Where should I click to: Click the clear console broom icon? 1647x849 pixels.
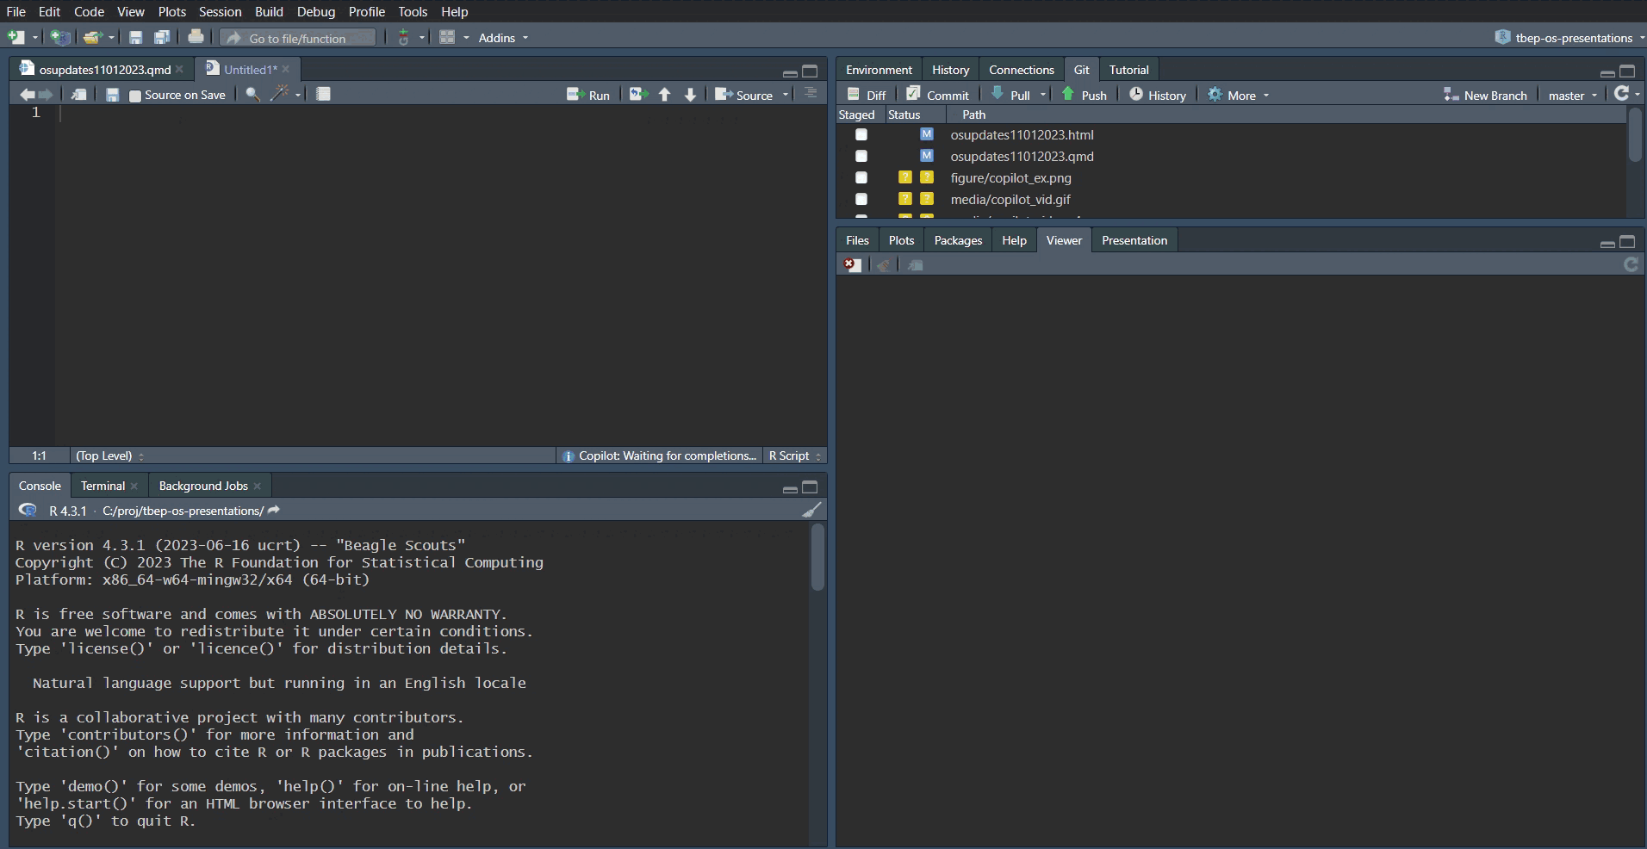[x=811, y=511]
